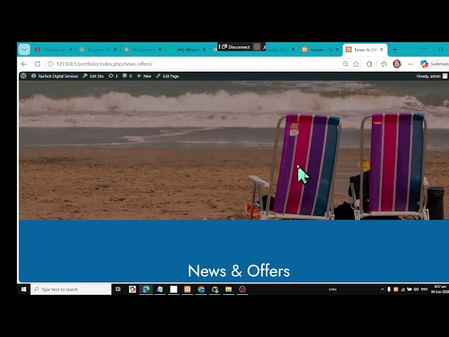Open the favorites list
This screenshot has width=449, height=337.
tap(384, 64)
